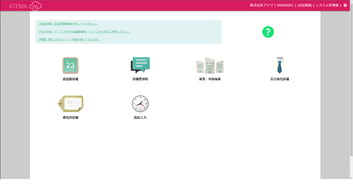Open the settings gear in header
The height and width of the screenshot is (184, 353).
click(345, 5)
